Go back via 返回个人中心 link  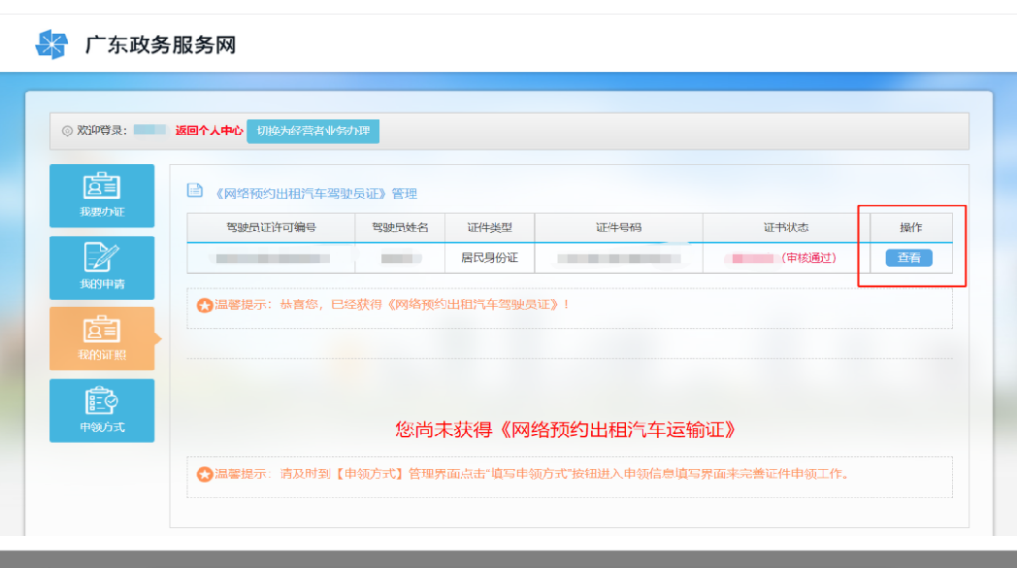209,130
